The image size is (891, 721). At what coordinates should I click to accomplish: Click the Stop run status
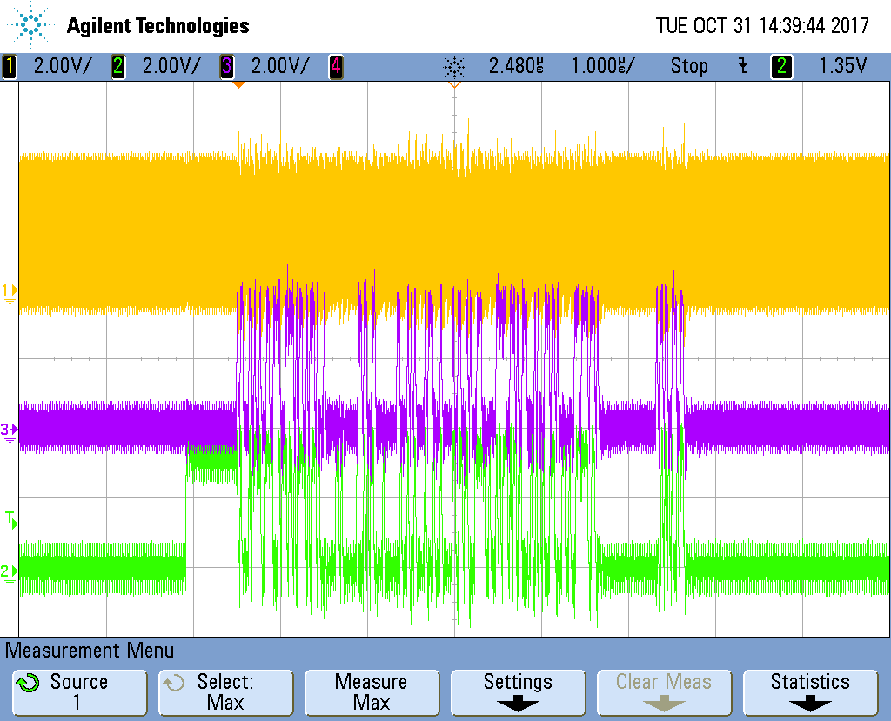[x=689, y=66]
